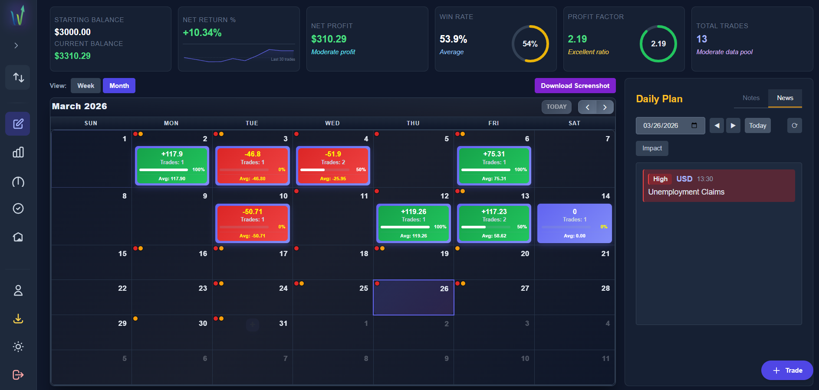Advance to next month with right chevron
The image size is (819, 390).
[x=605, y=107]
